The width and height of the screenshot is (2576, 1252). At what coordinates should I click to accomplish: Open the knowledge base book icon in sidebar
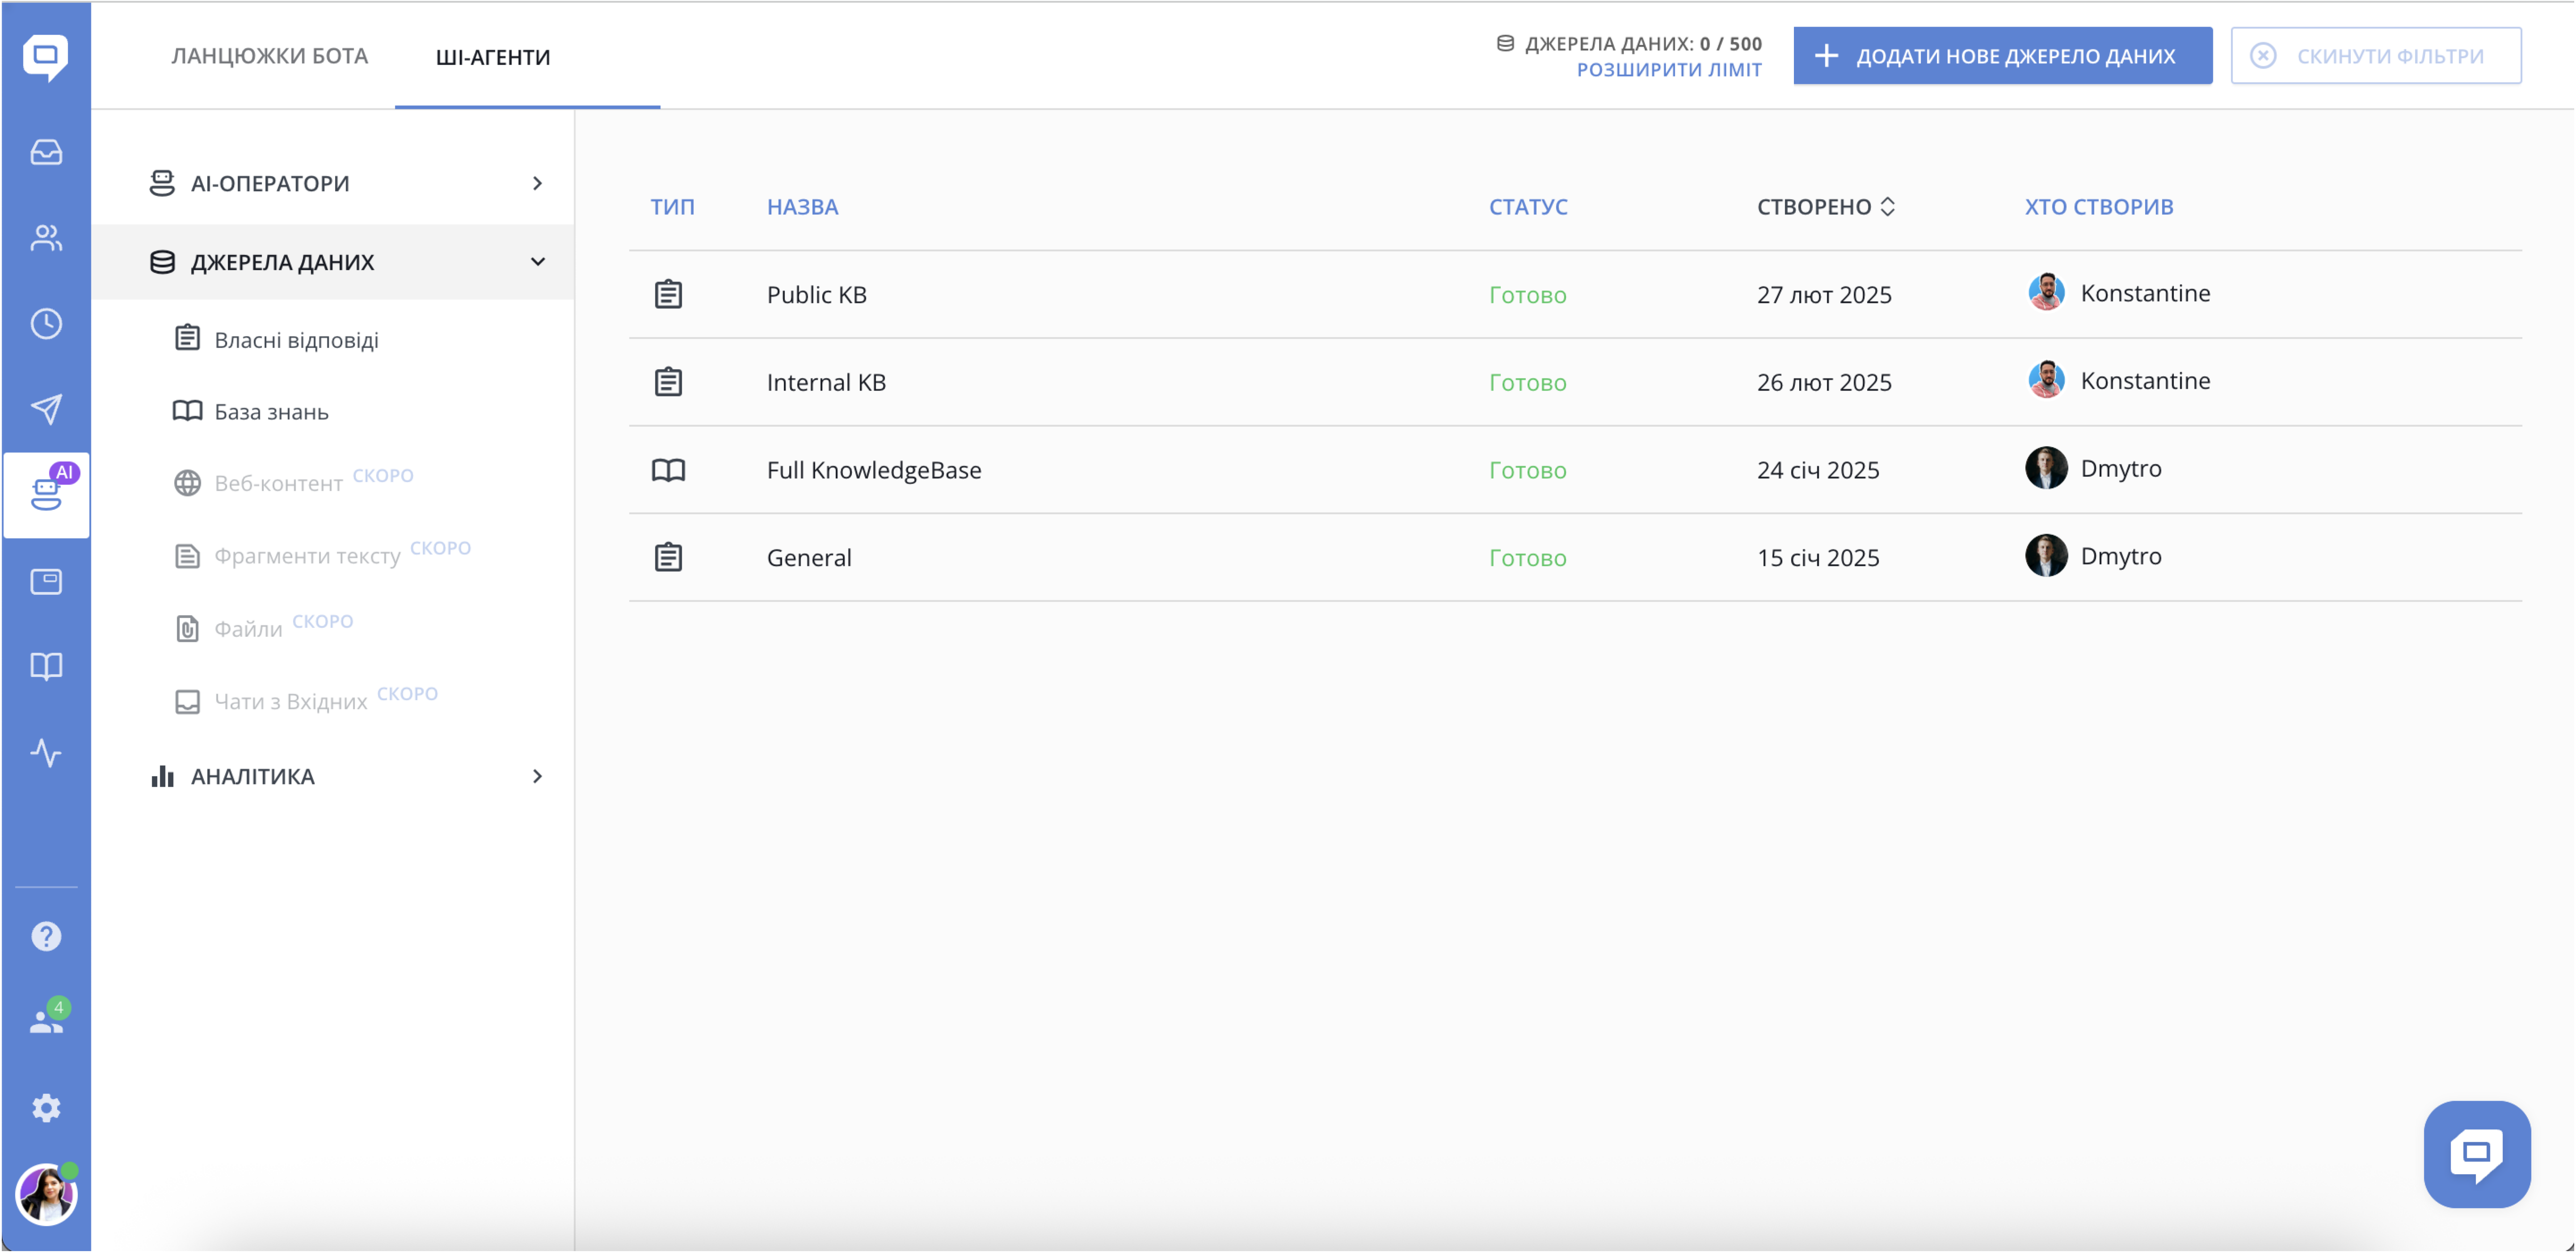pos(46,667)
